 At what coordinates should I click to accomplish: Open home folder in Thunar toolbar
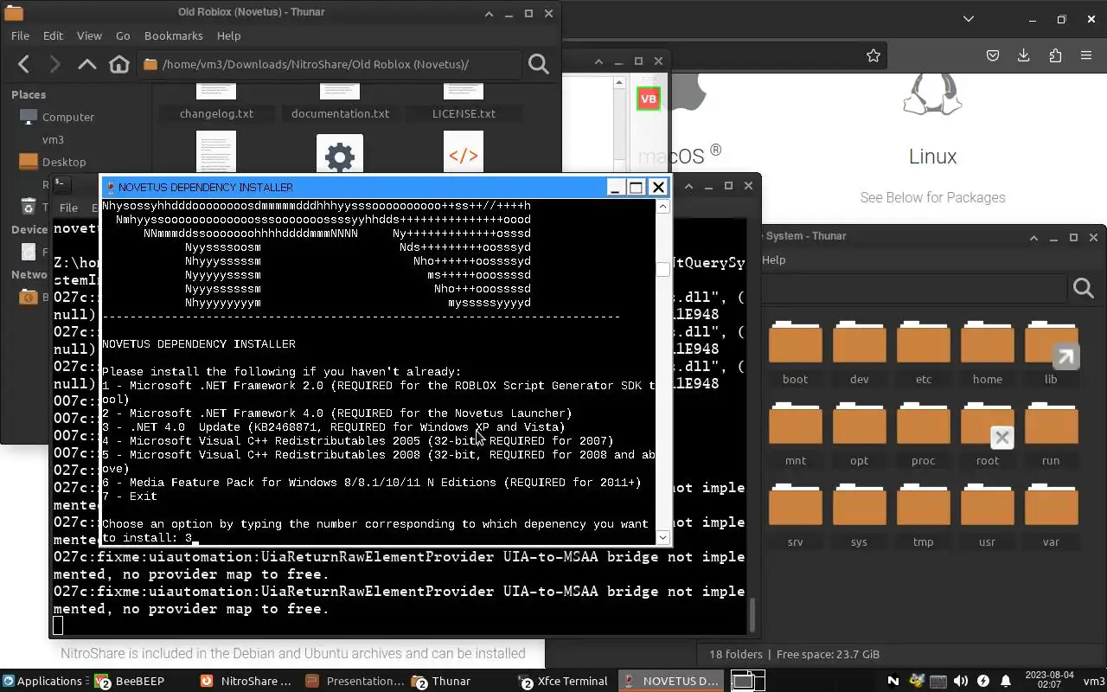click(119, 64)
